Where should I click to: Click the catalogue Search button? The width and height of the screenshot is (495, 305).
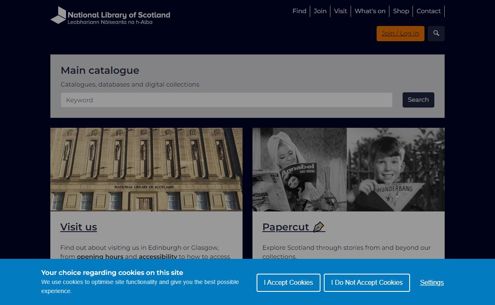click(x=418, y=100)
